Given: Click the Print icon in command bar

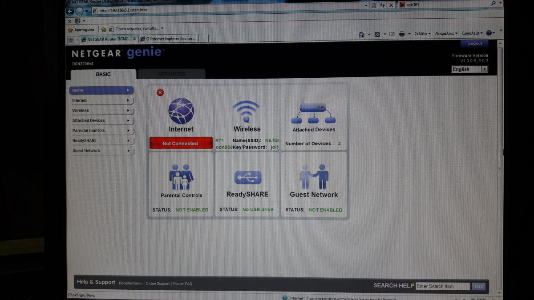Looking at the screenshot, I should coord(402,34).
